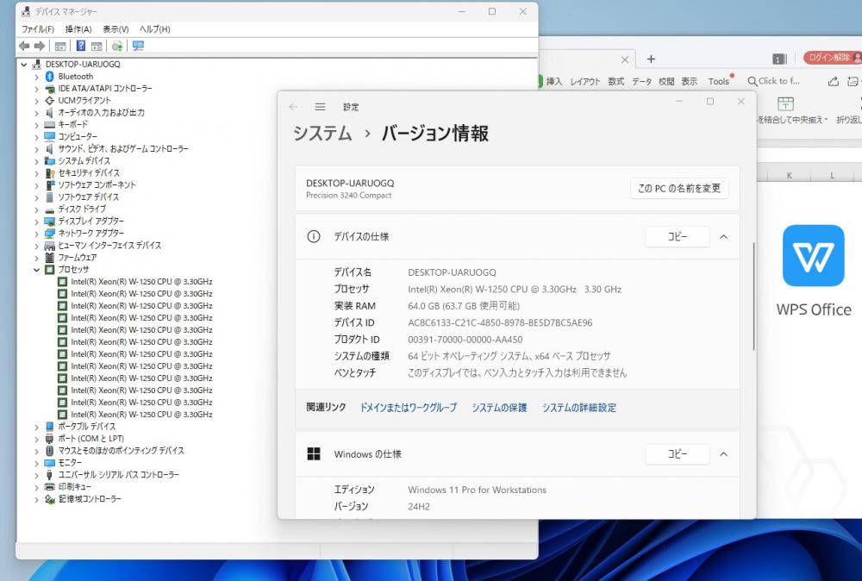
Task: Click この PC の名前を変更 button
Action: (x=679, y=189)
